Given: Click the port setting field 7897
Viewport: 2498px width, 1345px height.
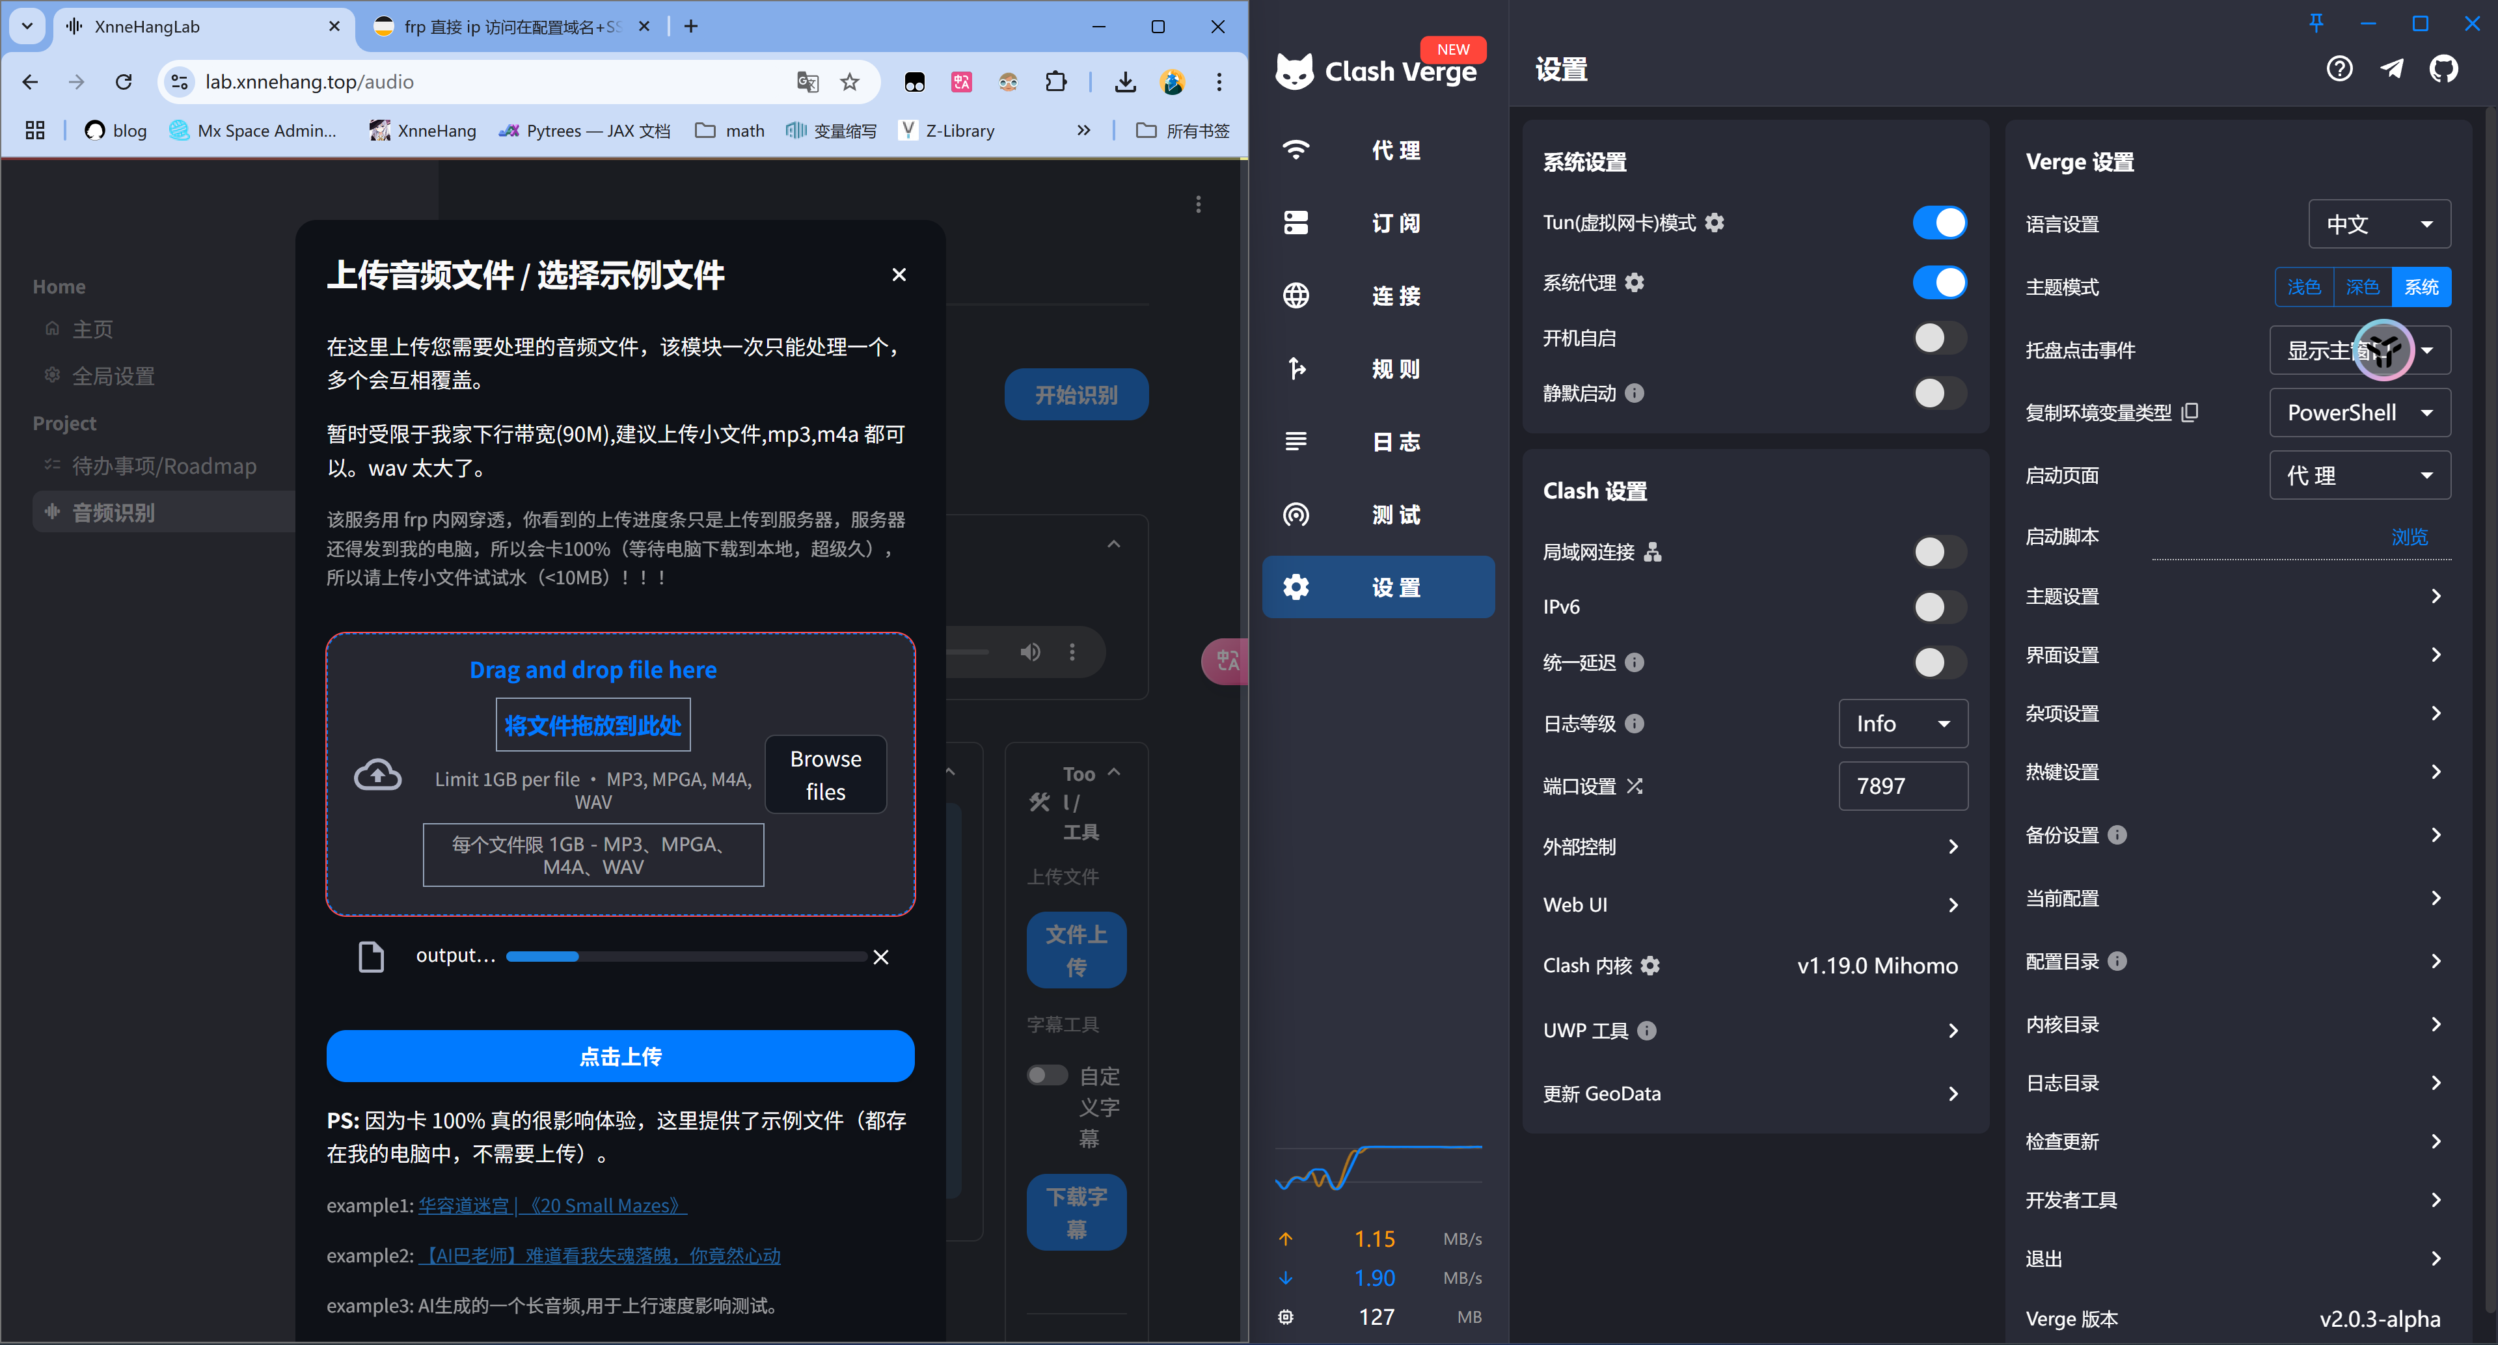Looking at the screenshot, I should coord(1903,787).
